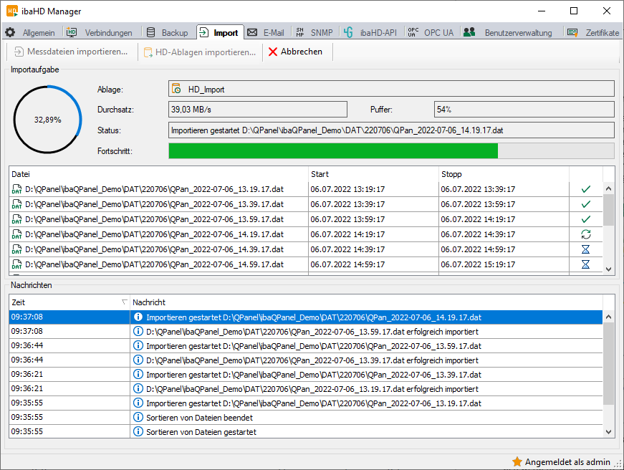Click the Allgemein gear icon

[x=10, y=33]
